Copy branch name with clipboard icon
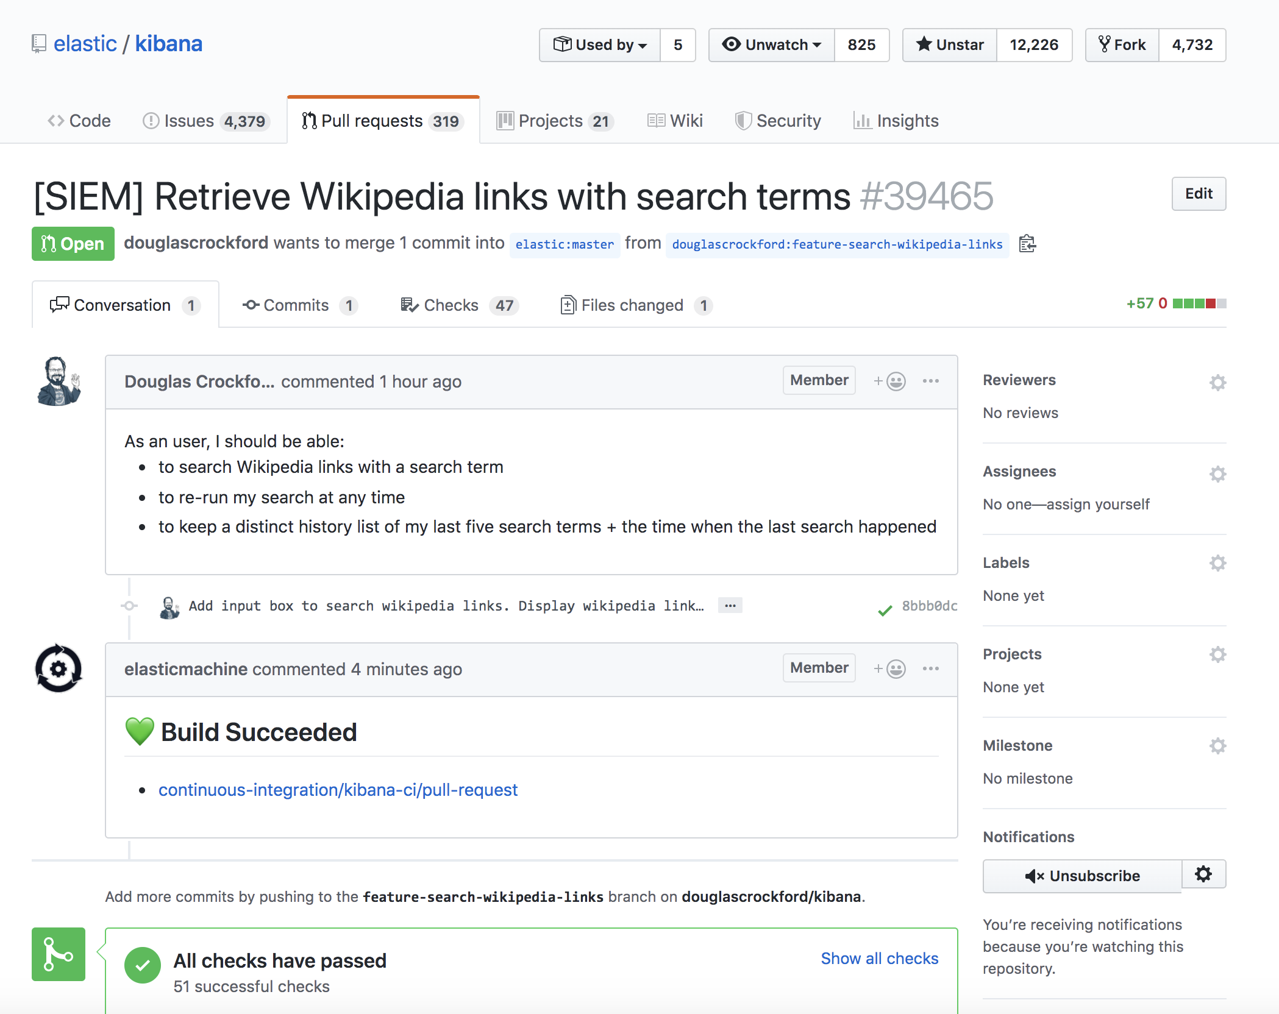The width and height of the screenshot is (1279, 1014). click(x=1027, y=244)
